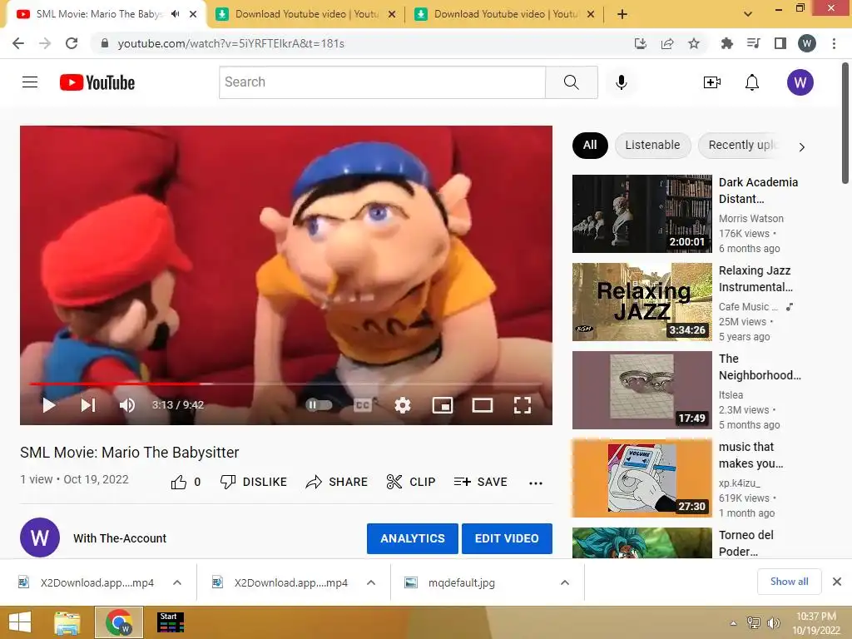Open notifications bell

click(752, 82)
